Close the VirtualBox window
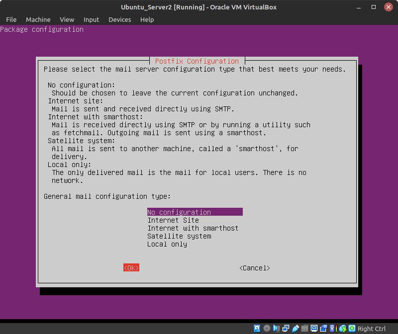398x334 pixels. (389, 7)
